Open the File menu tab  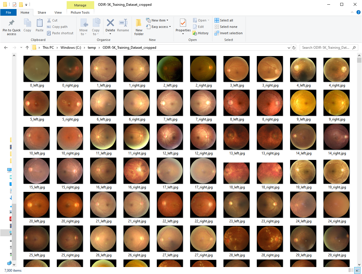click(8, 12)
